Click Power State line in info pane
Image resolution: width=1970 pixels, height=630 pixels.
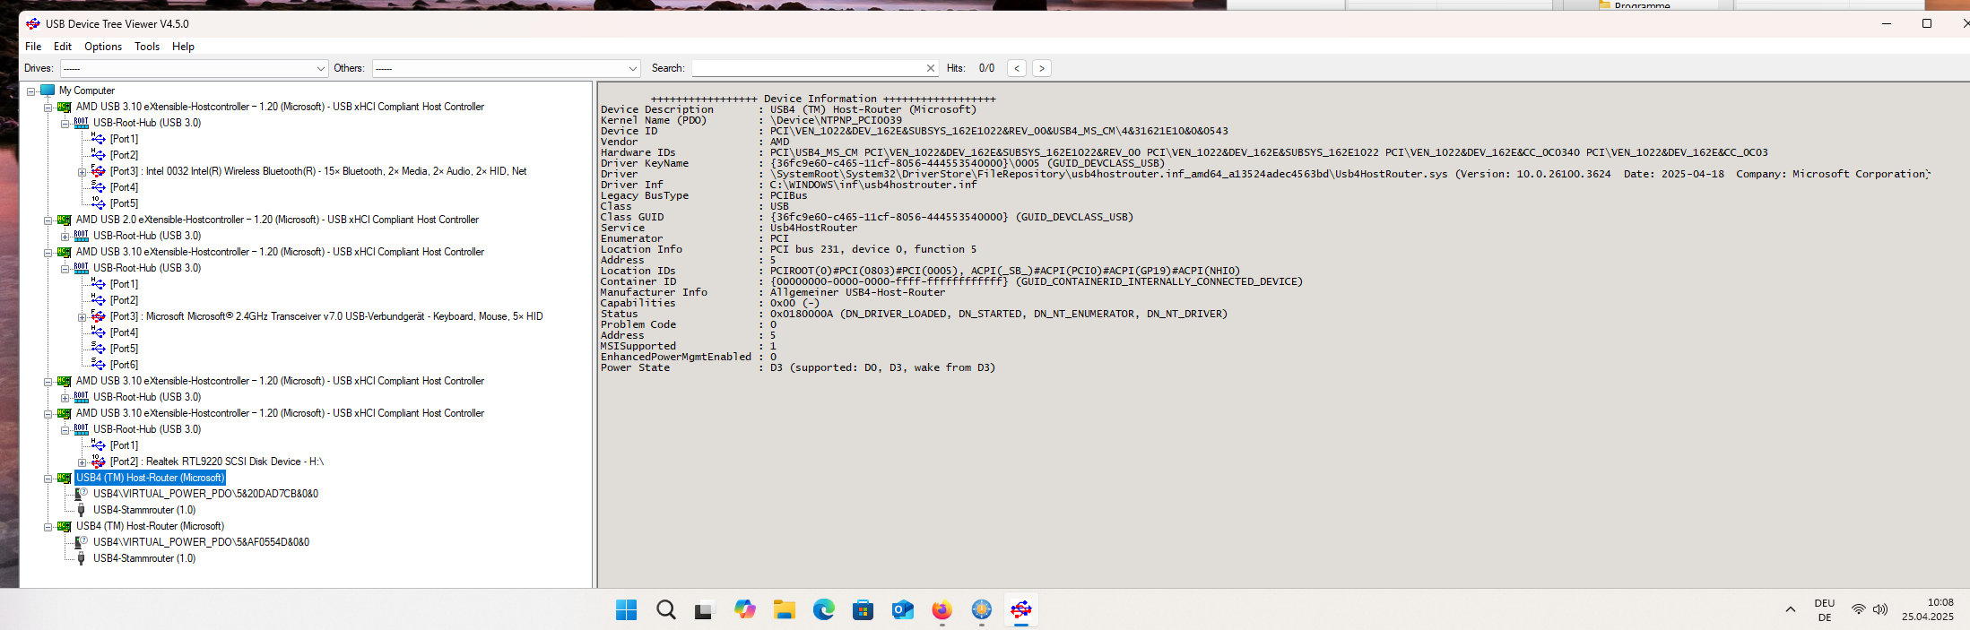[798, 367]
